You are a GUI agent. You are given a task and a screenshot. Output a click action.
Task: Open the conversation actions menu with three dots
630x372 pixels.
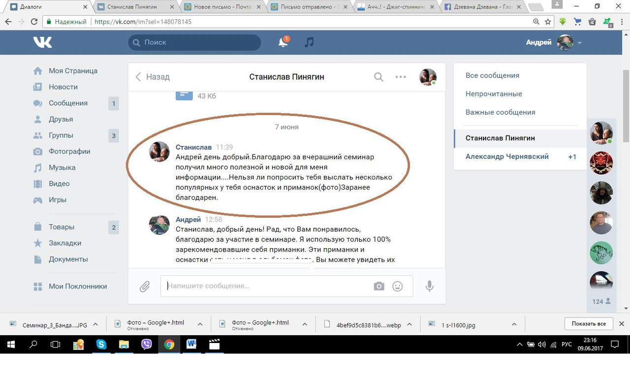(x=401, y=77)
